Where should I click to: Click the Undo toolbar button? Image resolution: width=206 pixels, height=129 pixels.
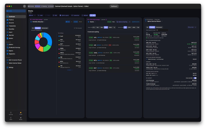point(40,15)
